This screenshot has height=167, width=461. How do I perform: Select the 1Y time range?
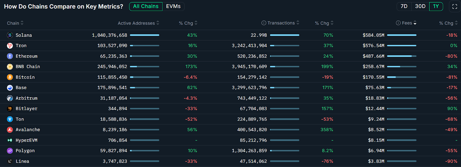pos(436,6)
